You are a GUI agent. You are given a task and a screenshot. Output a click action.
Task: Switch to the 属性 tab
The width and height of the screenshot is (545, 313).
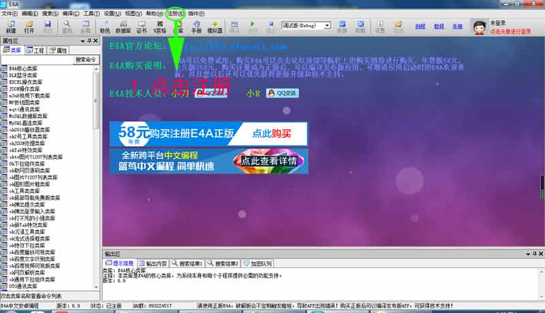click(58, 50)
